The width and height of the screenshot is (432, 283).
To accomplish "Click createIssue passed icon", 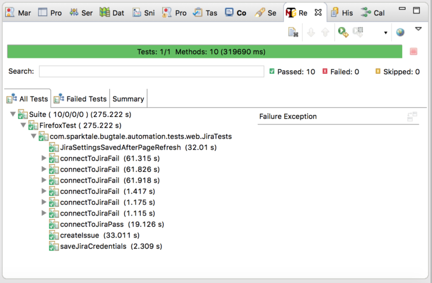I will pyautogui.click(x=54, y=235).
